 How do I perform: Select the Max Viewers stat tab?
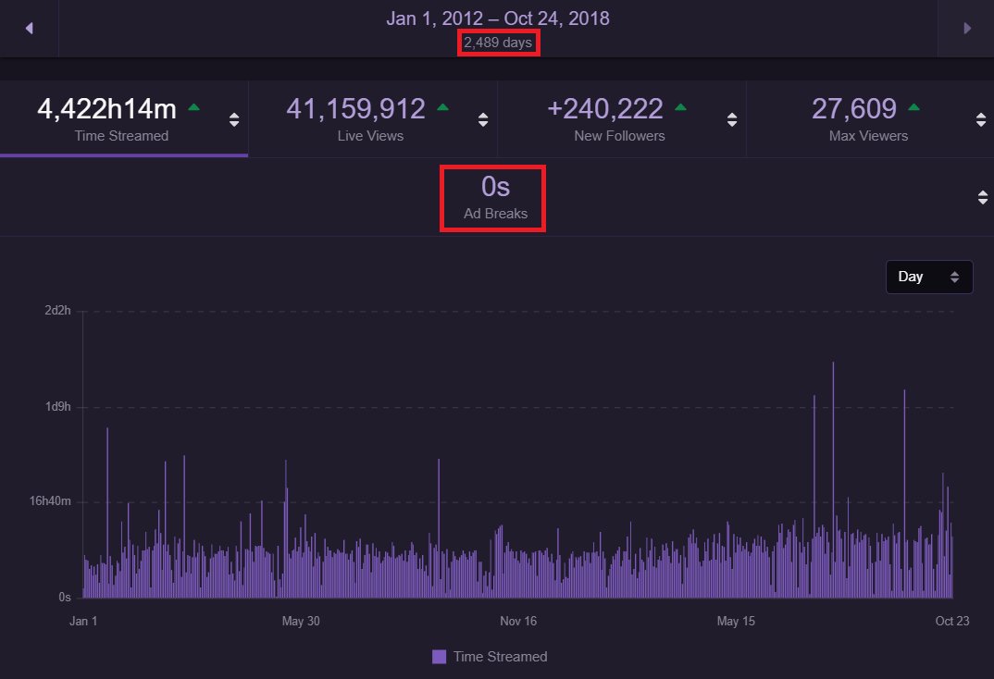pyautogui.click(x=870, y=118)
